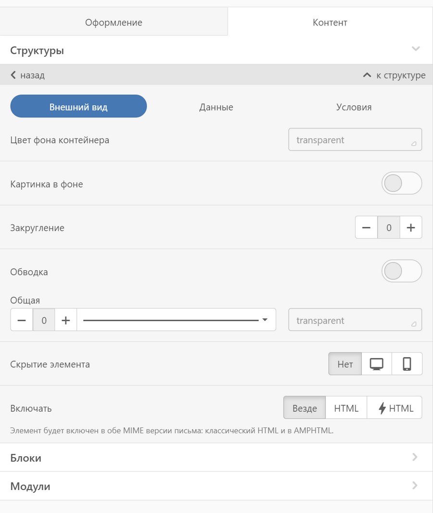433x513 pixels.
Task: Expand the Модули section
Action: coord(216,486)
